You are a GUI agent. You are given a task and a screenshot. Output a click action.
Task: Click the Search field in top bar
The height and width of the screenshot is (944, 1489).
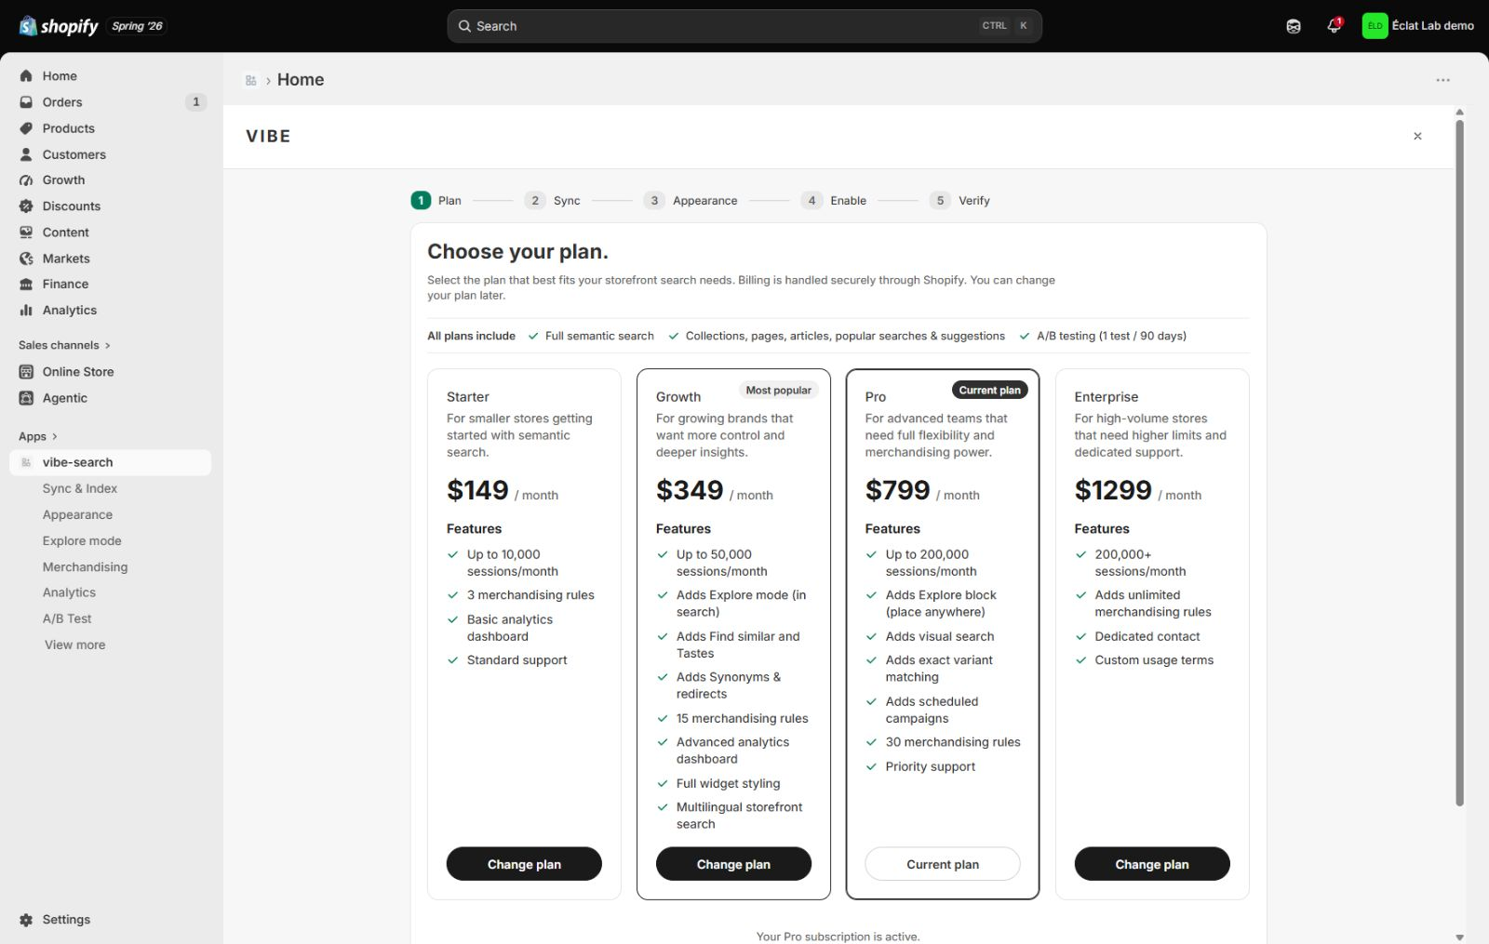point(744,26)
